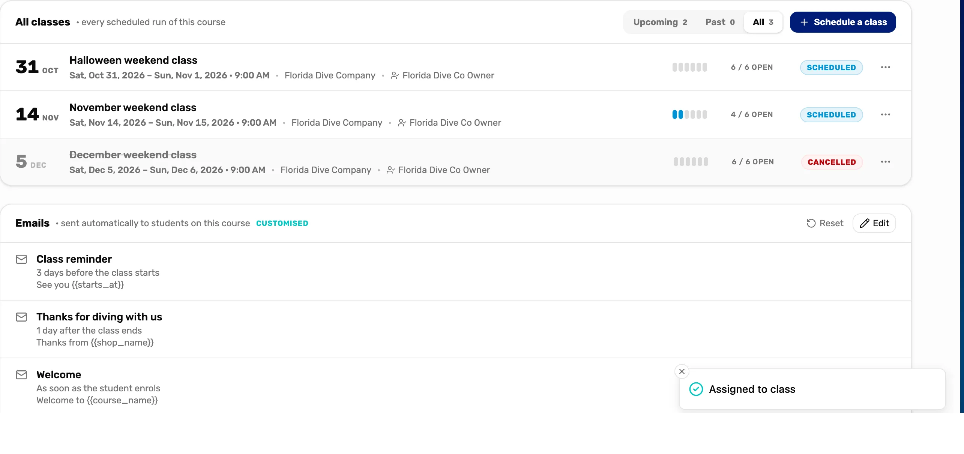The width and height of the screenshot is (964, 454).
Task: Click 'See you {{starts_at}}' text
Action: pos(80,285)
